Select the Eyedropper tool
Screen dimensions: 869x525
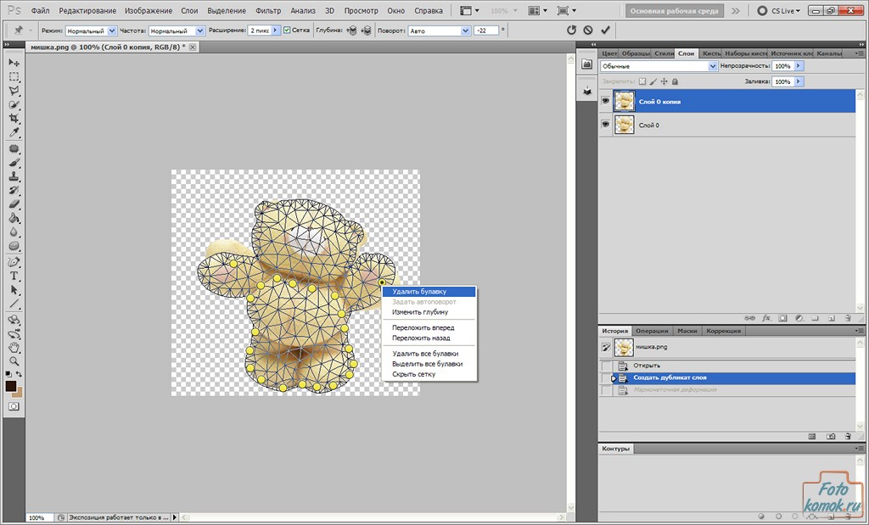pos(14,132)
